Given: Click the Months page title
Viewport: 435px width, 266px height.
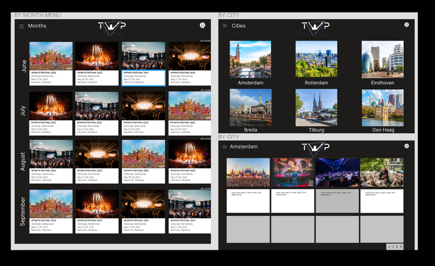Looking at the screenshot, I should [x=37, y=26].
